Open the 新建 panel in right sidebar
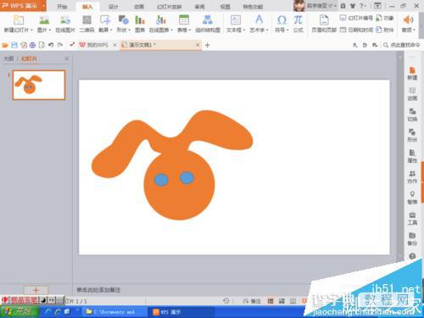This screenshot has height=318, width=424. (412, 74)
